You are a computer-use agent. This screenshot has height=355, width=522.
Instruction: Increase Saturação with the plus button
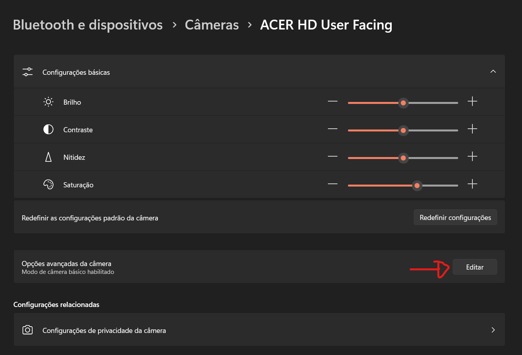pos(472,184)
